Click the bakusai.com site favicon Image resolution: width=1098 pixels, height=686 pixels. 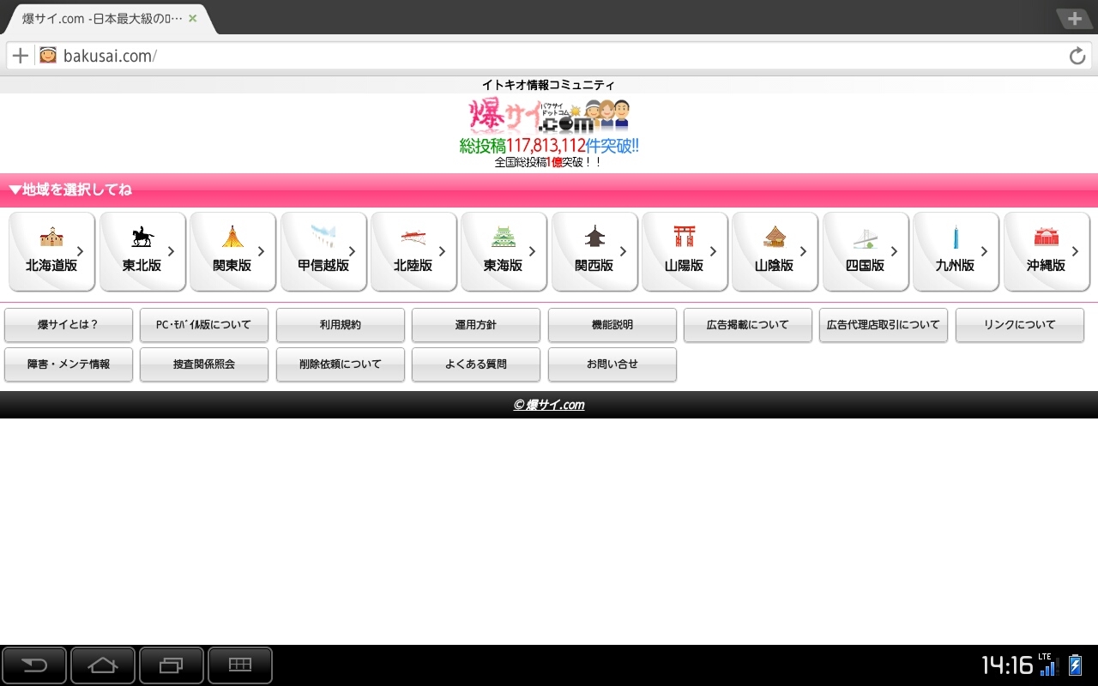pyautogui.click(x=48, y=56)
